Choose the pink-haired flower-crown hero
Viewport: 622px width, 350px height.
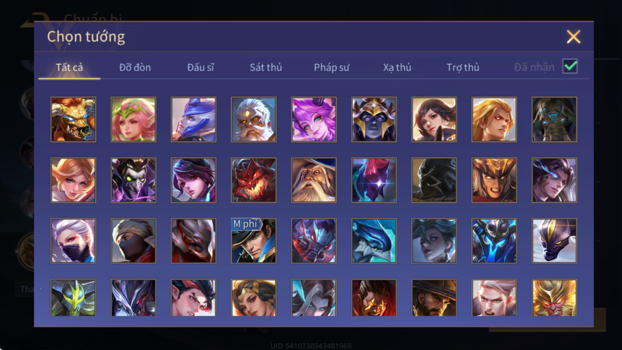coord(133,119)
